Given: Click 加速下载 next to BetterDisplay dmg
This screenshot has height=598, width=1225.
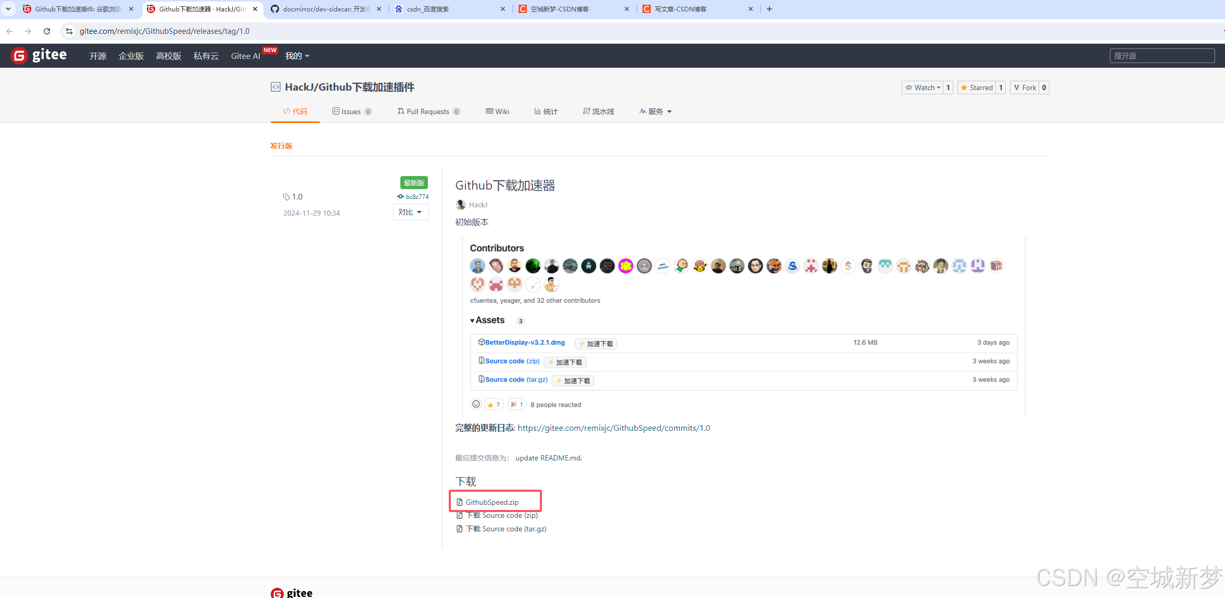Looking at the screenshot, I should pos(596,344).
